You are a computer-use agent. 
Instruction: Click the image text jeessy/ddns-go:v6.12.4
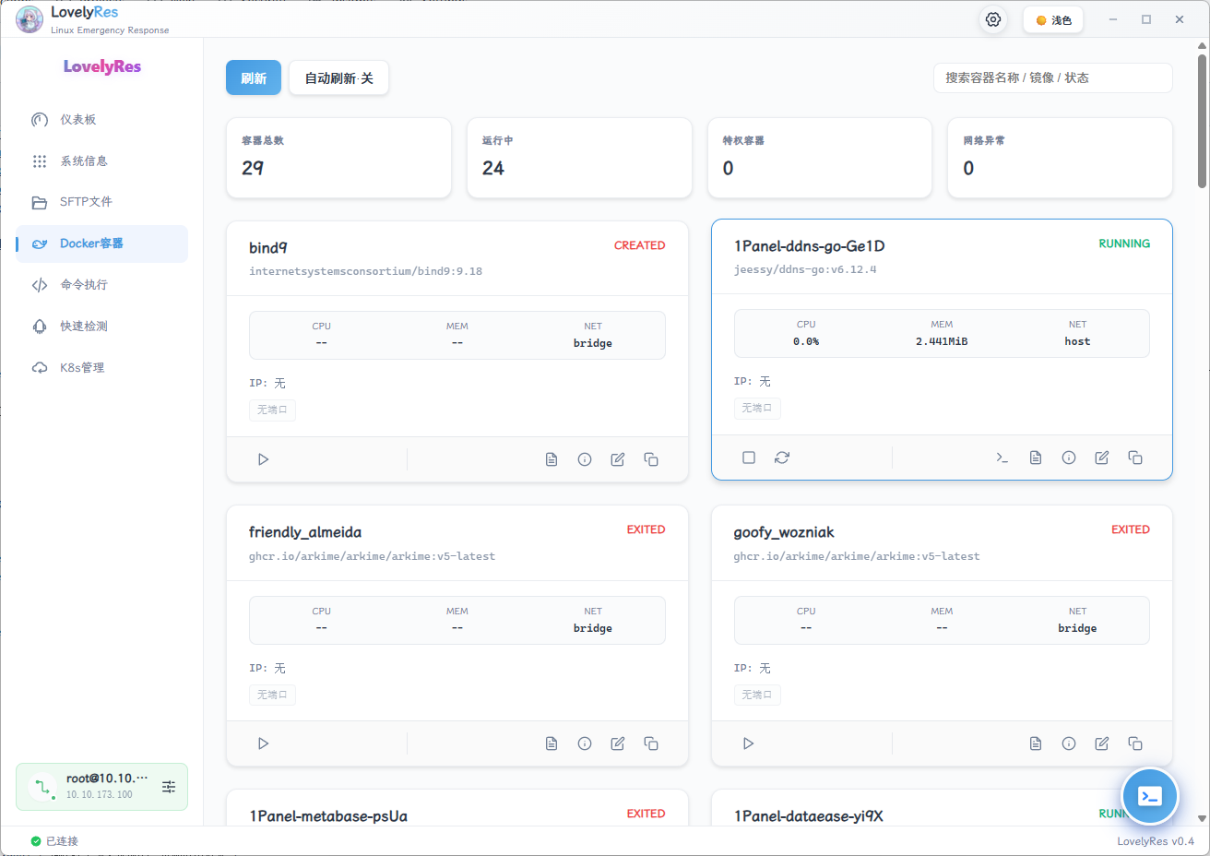805,269
